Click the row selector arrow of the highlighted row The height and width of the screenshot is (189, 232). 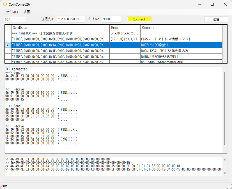click(8, 45)
